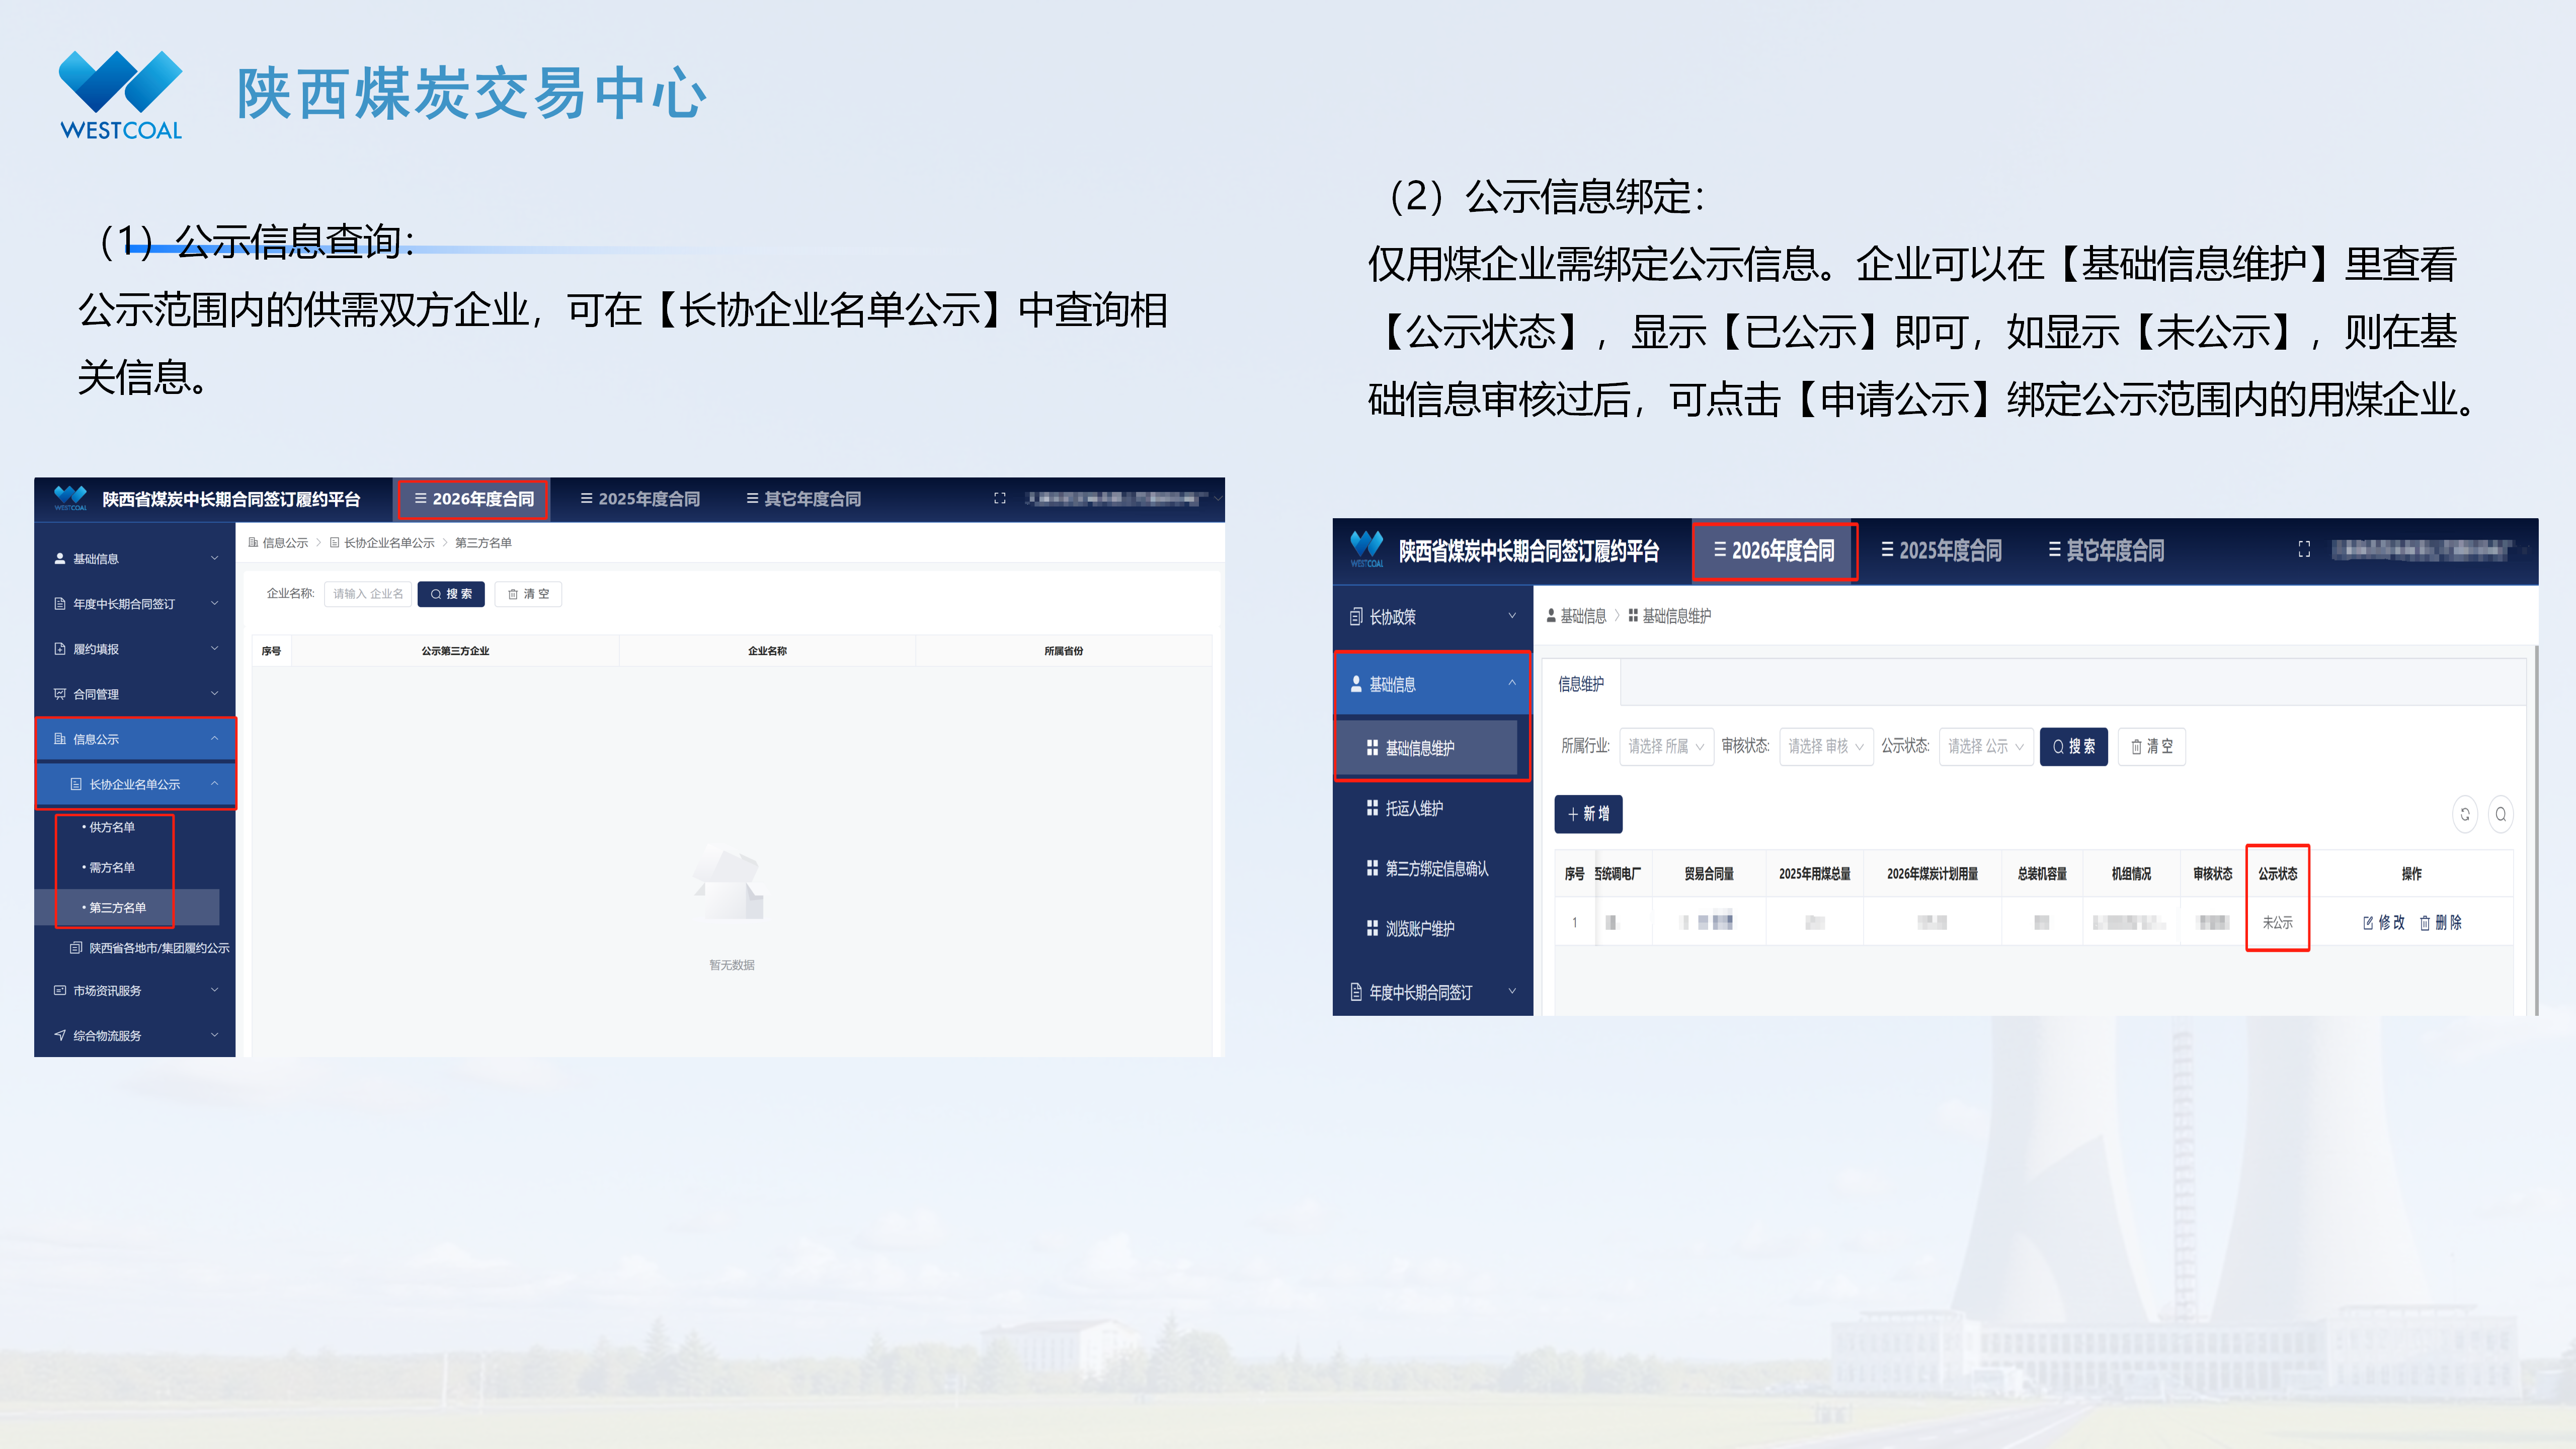Switch to the 2025年度合同 tab in left screenshot

640,499
